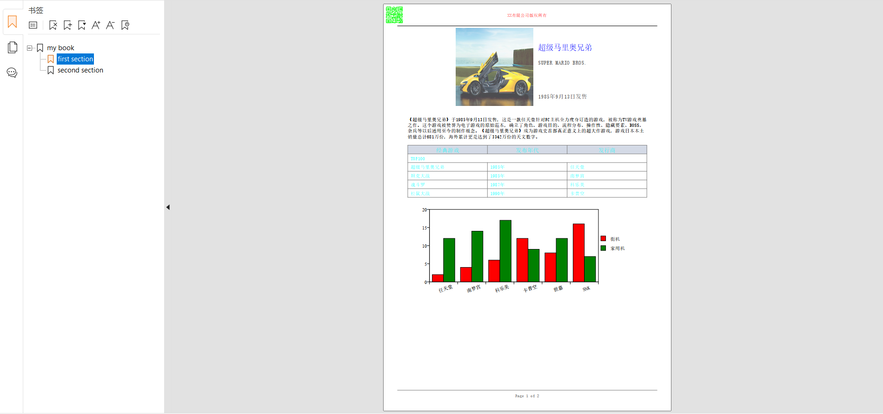This screenshot has height=414, width=883.
Task: Select the 'first section' bookmark
Action: (x=75, y=59)
